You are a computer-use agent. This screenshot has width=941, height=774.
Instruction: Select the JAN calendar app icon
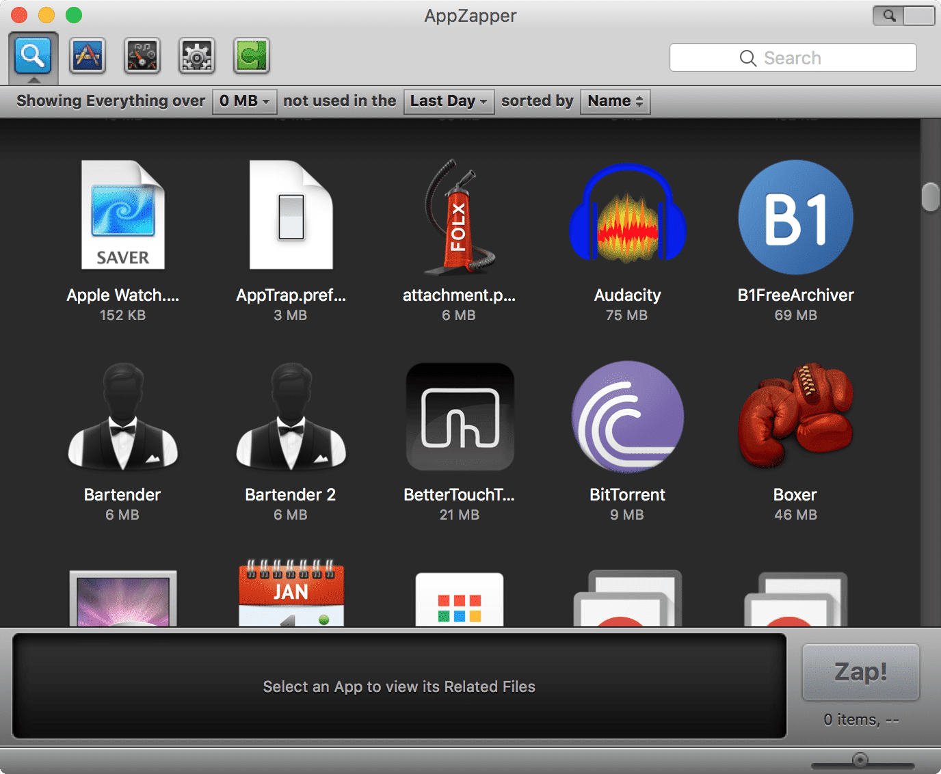click(291, 593)
